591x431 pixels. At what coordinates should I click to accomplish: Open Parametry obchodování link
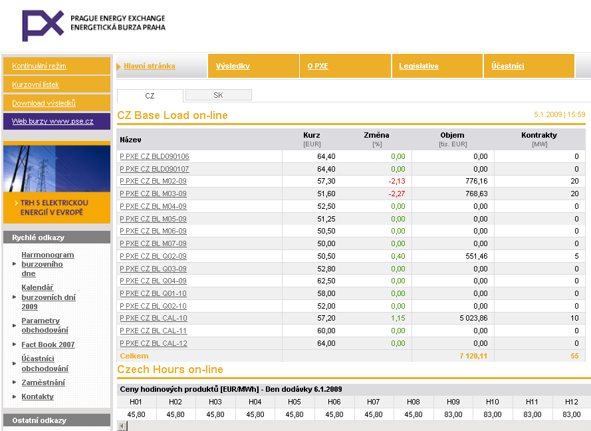(45, 325)
